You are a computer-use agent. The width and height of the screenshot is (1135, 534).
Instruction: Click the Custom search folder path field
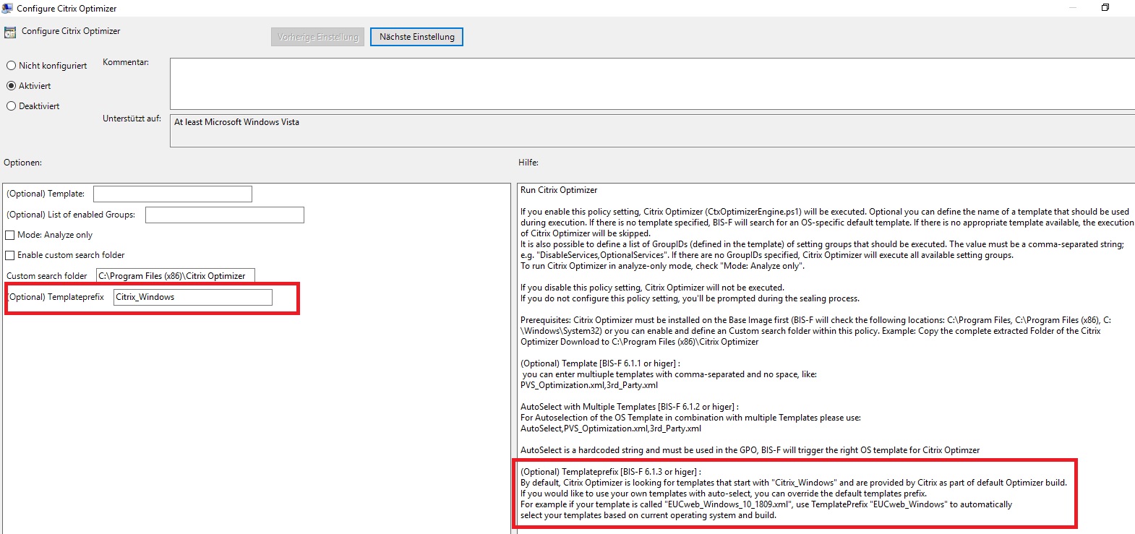(176, 275)
